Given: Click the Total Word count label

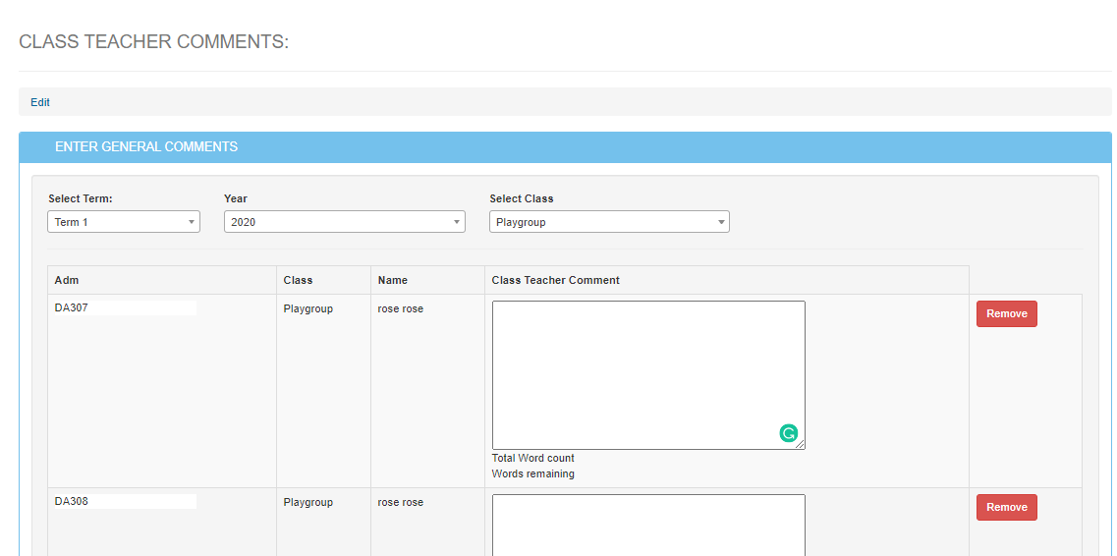Looking at the screenshot, I should point(532,458).
